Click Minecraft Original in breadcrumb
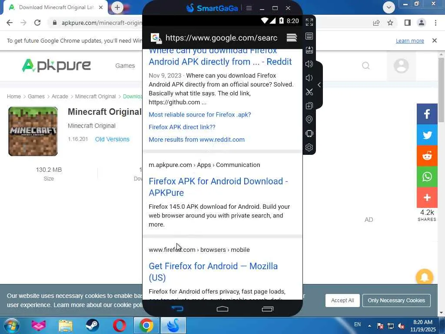Viewport: 445px width, 334px height. pyautogui.click(x=95, y=96)
